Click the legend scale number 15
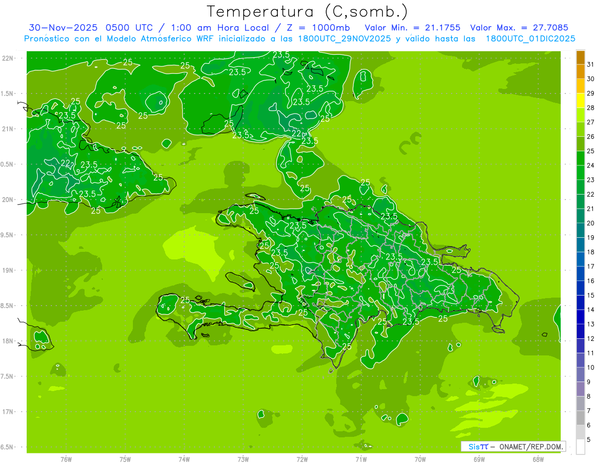The width and height of the screenshot is (604, 466). [591, 295]
